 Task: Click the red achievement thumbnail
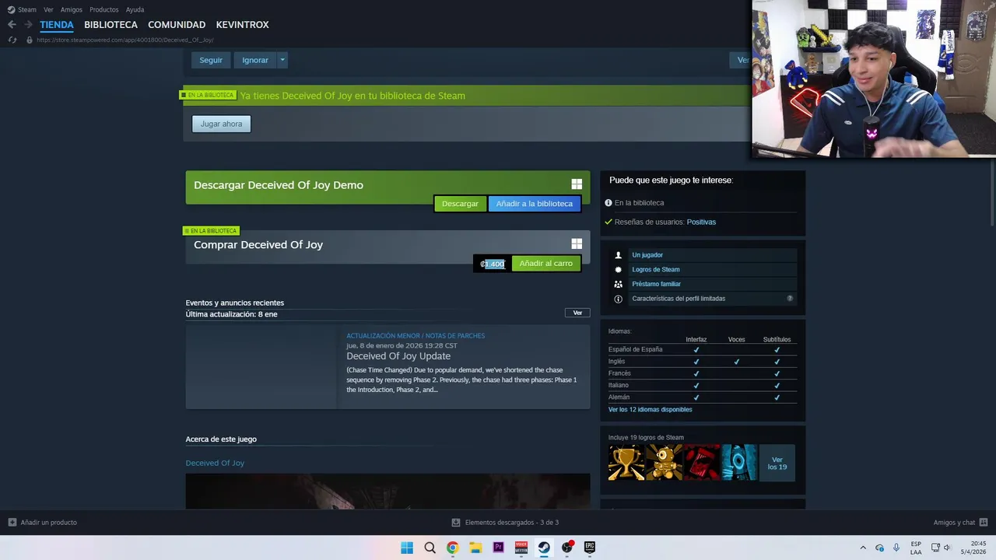coord(701,462)
